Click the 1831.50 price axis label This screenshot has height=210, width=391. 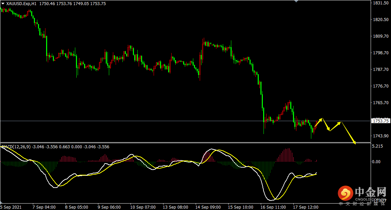[380, 3]
